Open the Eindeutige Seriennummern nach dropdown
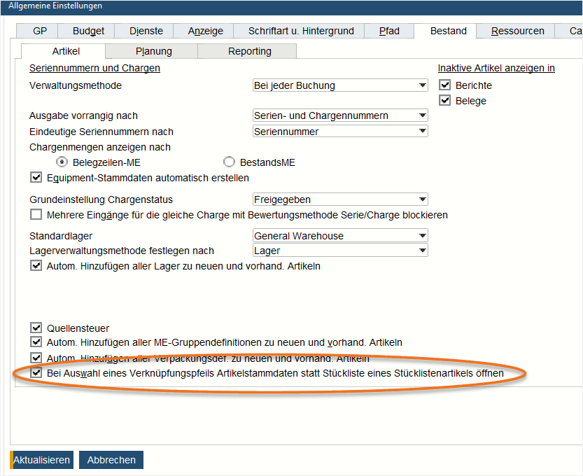 [x=421, y=130]
